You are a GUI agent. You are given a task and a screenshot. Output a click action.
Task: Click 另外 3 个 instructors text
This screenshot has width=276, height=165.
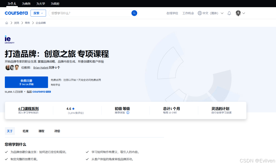(x=54, y=68)
